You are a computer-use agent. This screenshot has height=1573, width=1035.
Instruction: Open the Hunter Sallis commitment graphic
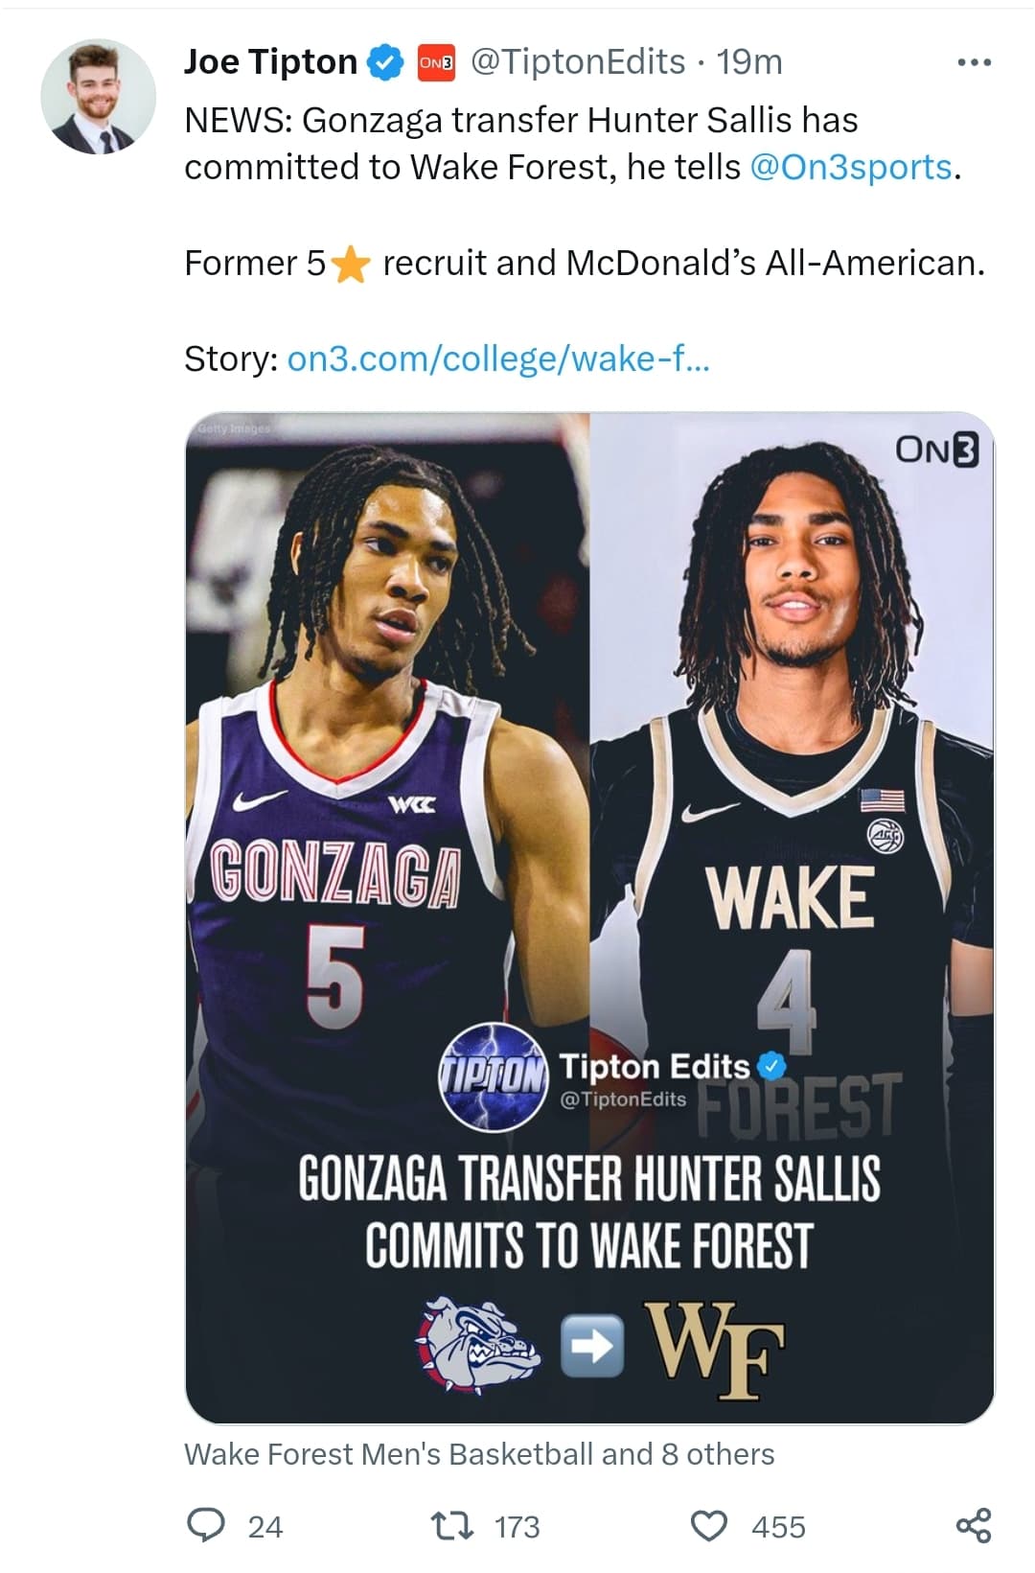point(589,917)
